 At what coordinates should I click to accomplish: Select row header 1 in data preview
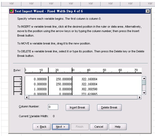coord(18,79)
